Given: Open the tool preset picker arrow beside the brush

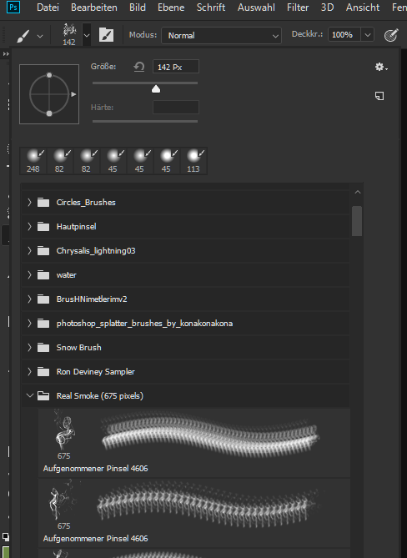Looking at the screenshot, I should coord(40,36).
